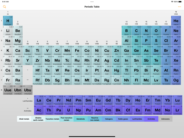Select the Francium (Fr) tile

click(x=8, y=80)
